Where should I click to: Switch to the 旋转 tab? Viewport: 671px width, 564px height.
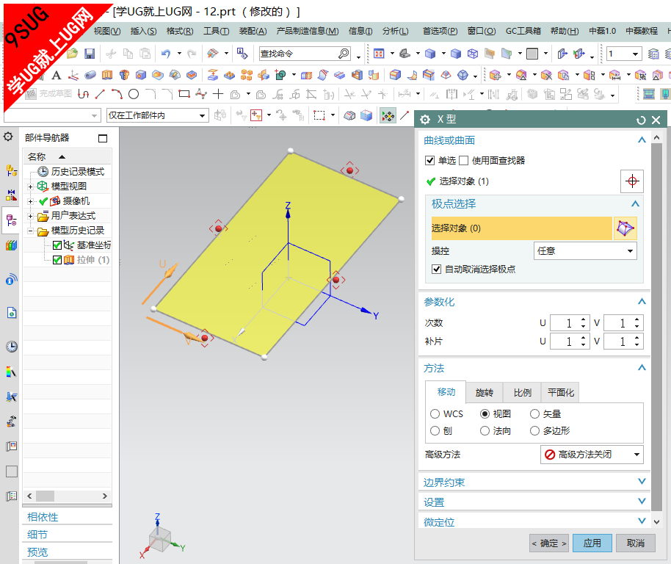[x=485, y=392]
